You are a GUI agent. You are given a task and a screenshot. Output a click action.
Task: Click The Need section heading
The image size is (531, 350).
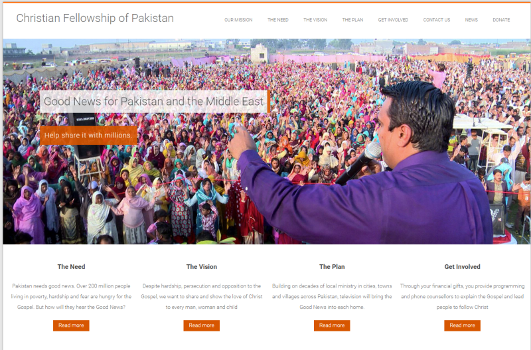click(x=71, y=266)
